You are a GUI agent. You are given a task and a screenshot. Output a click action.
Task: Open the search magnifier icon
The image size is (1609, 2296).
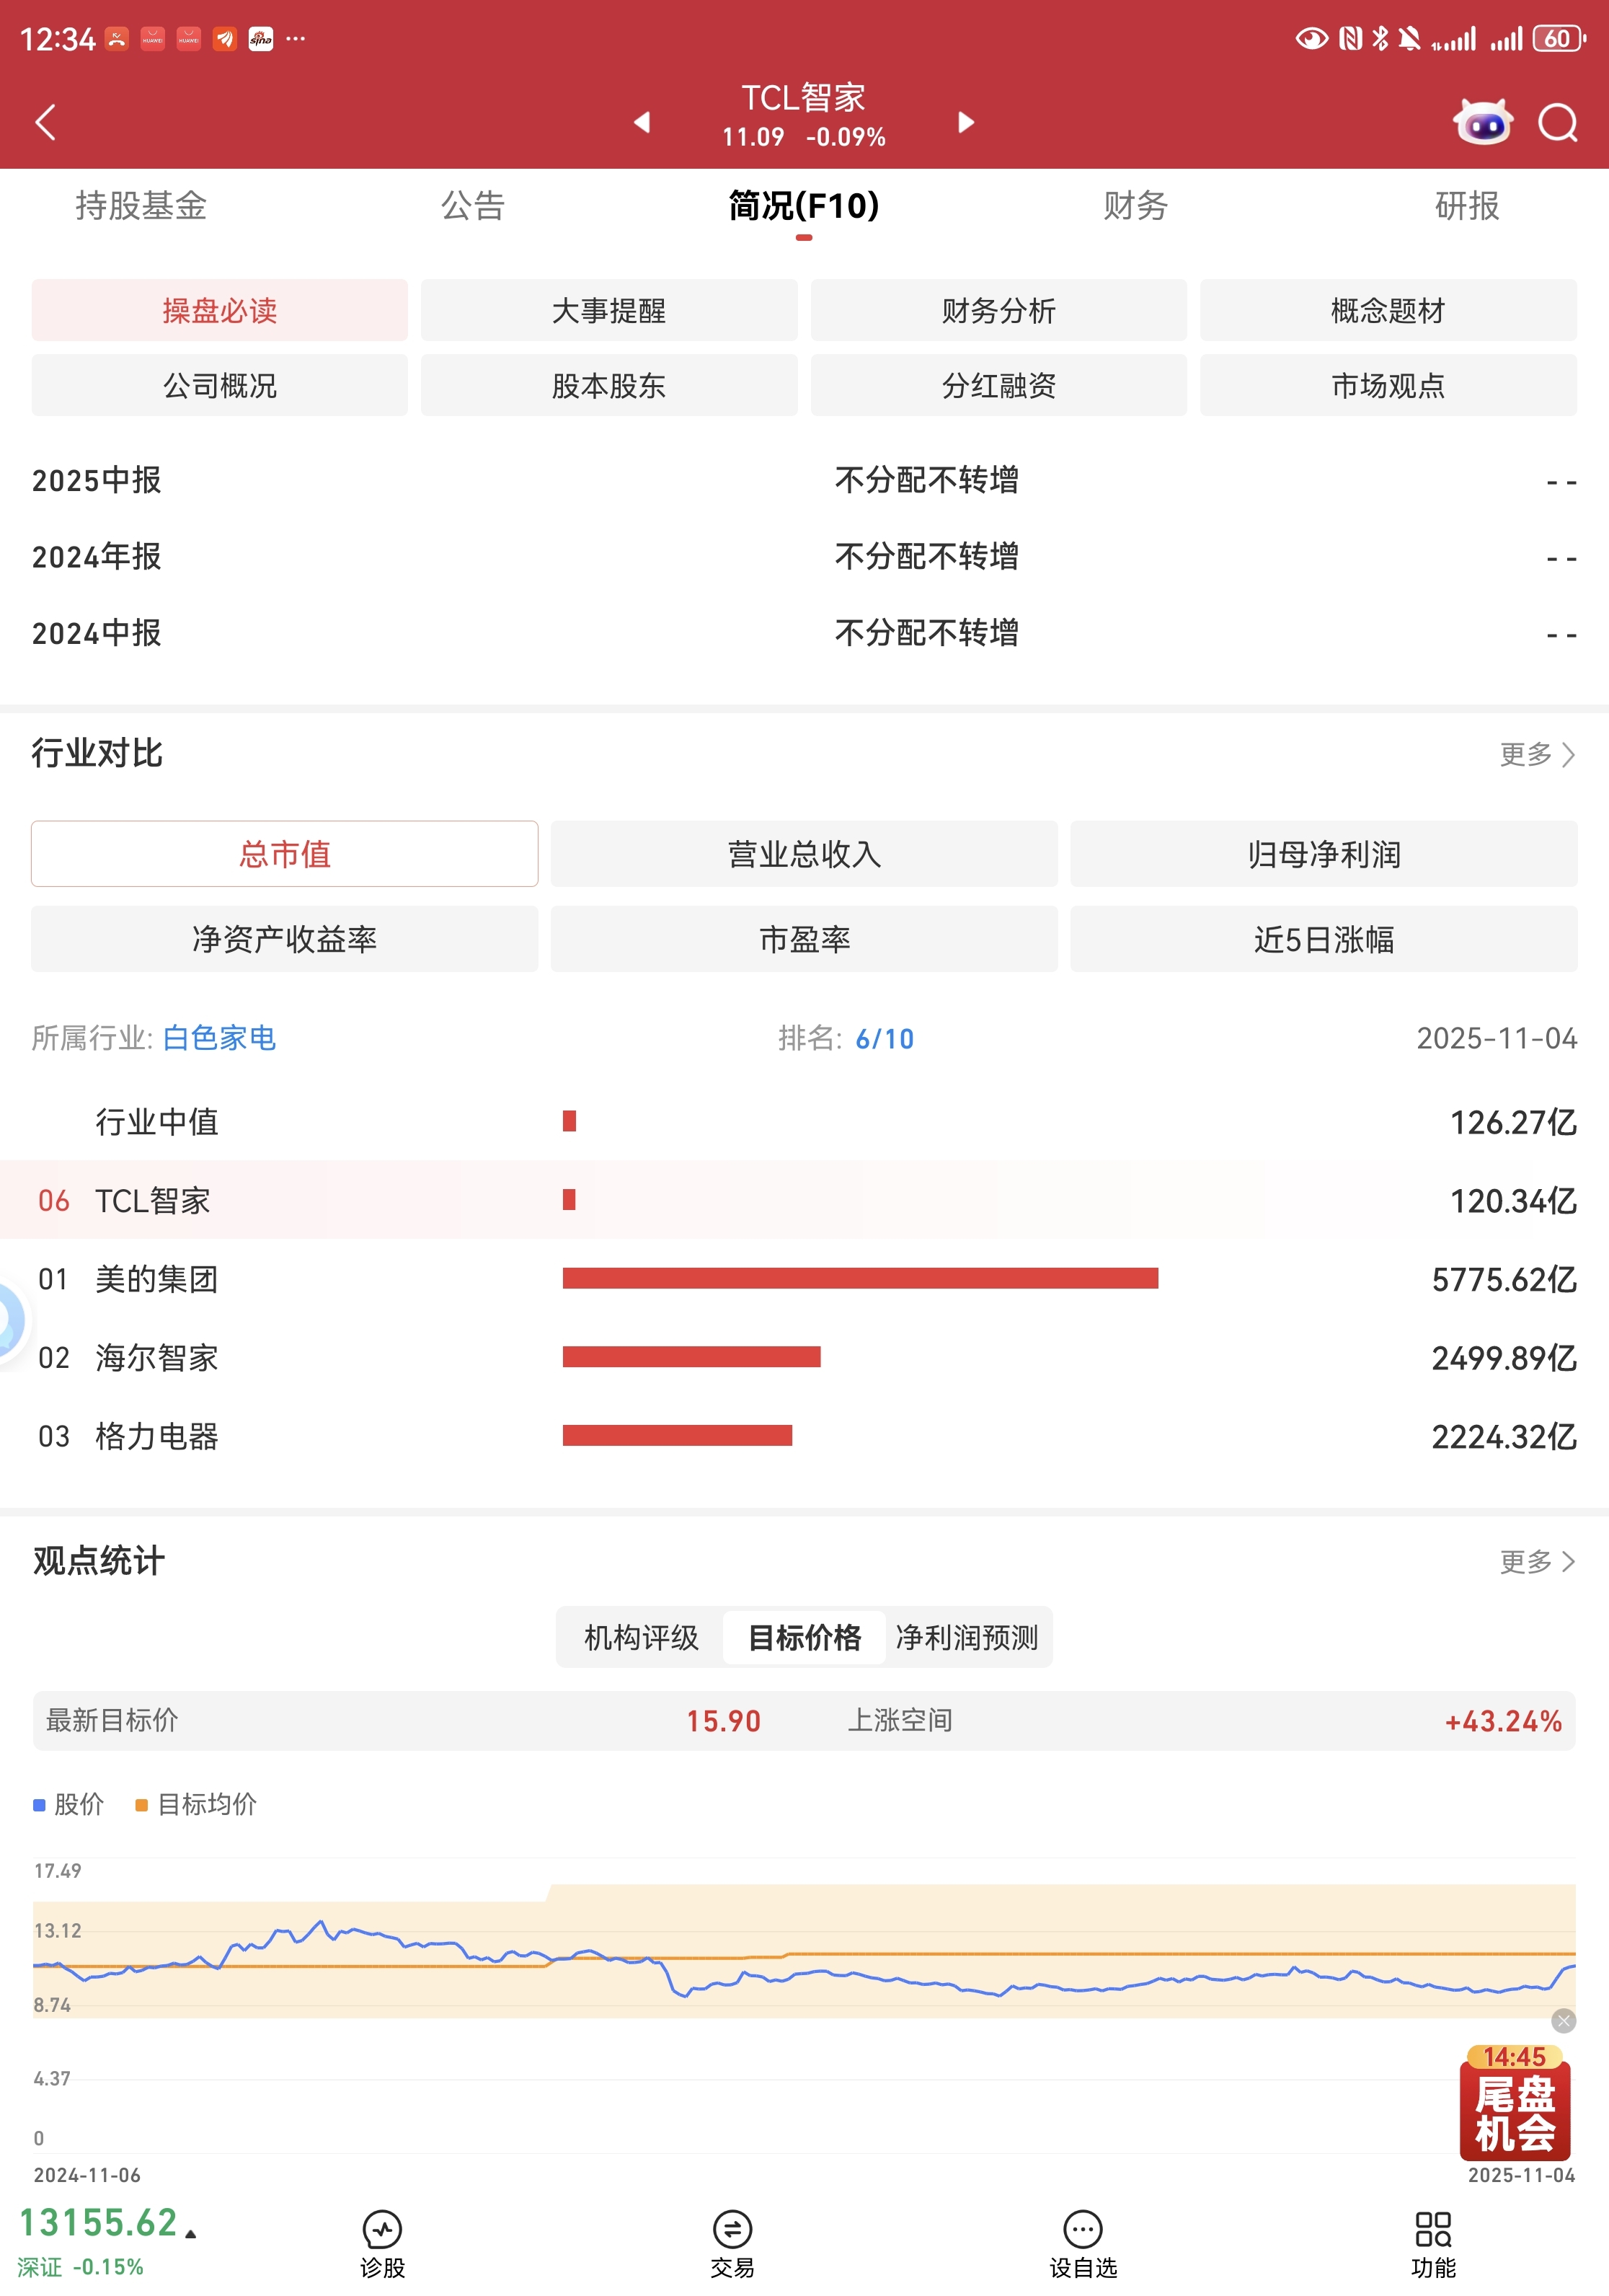point(1556,123)
